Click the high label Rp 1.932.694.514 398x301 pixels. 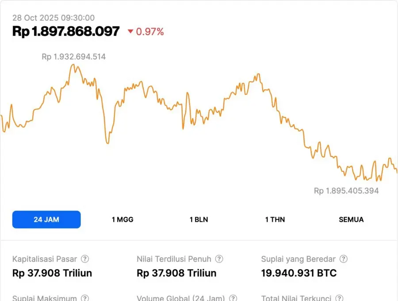[74, 57]
